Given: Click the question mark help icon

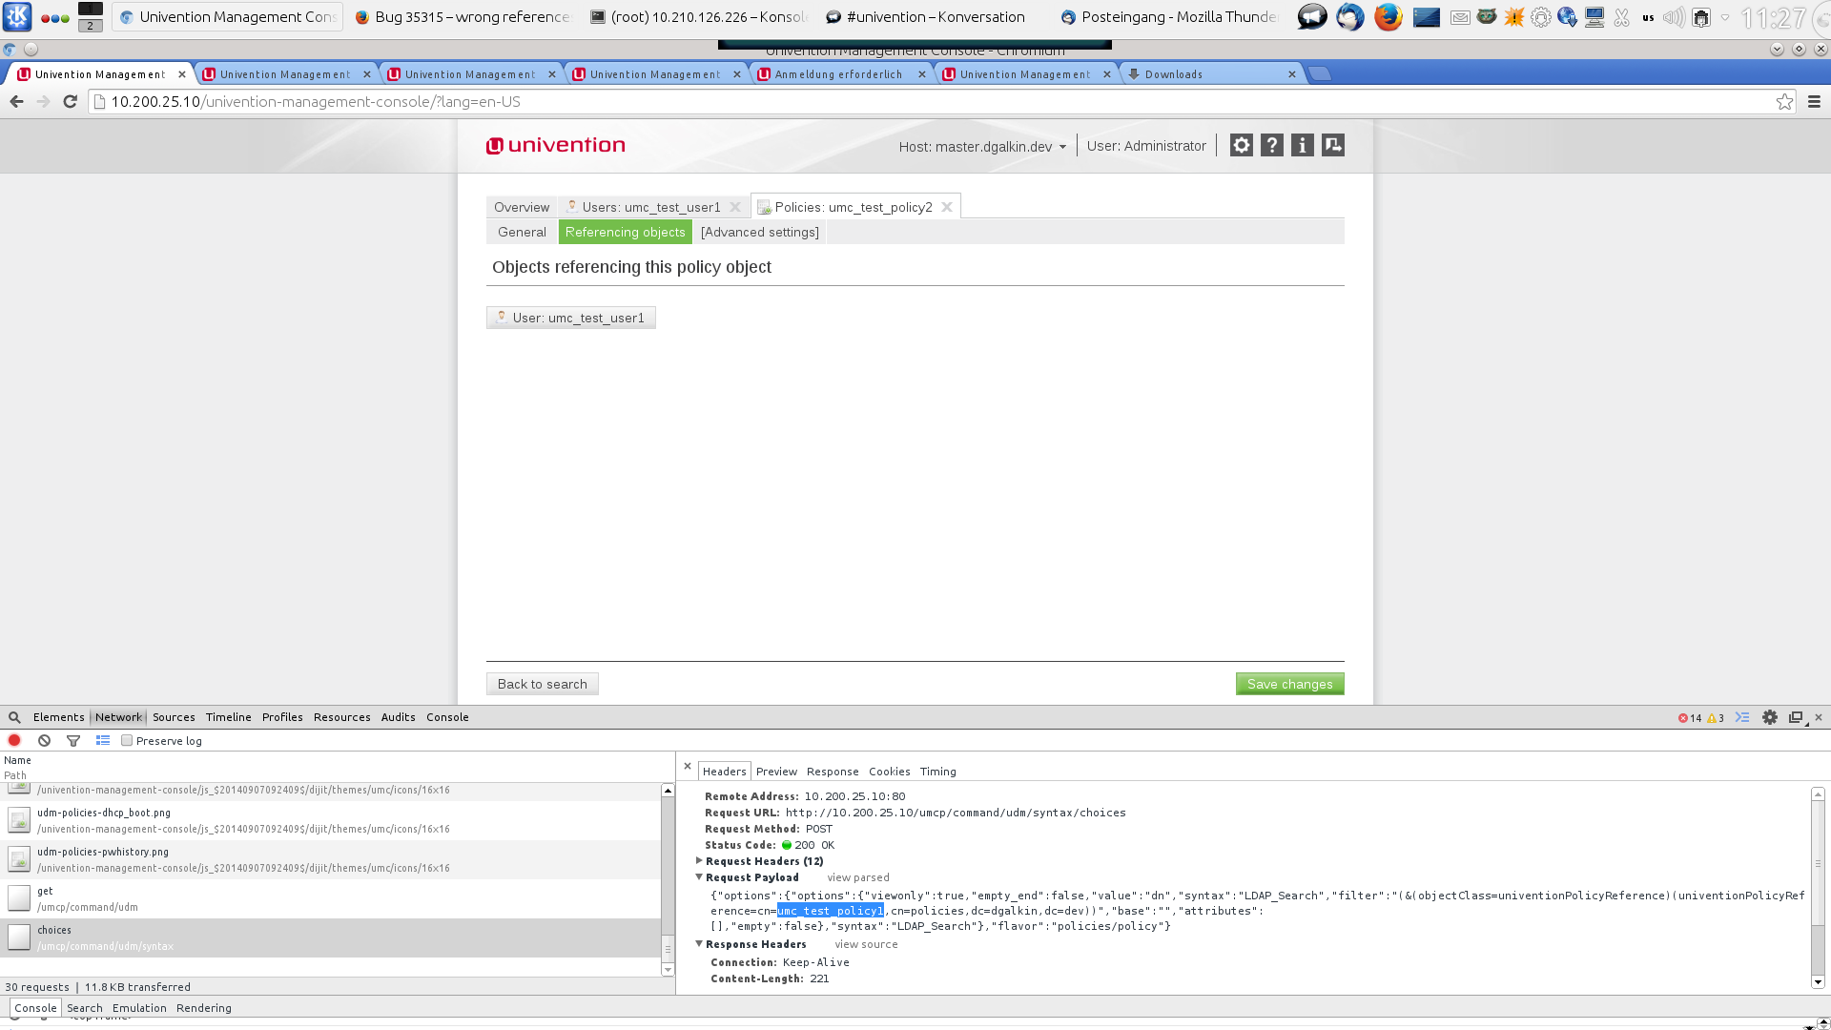Looking at the screenshot, I should (x=1271, y=145).
